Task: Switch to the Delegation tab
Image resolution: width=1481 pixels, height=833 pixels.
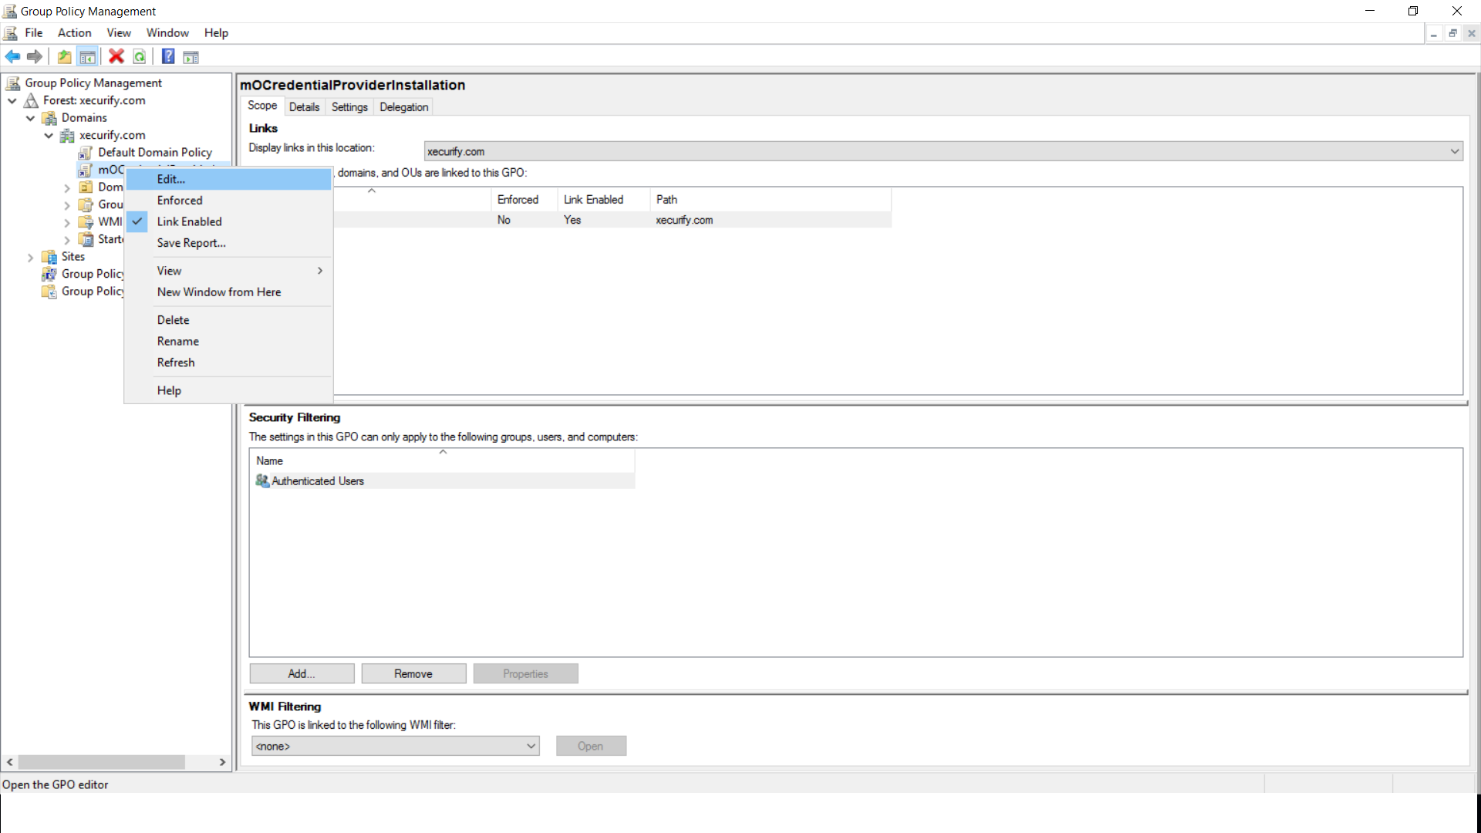Action: pos(403,107)
